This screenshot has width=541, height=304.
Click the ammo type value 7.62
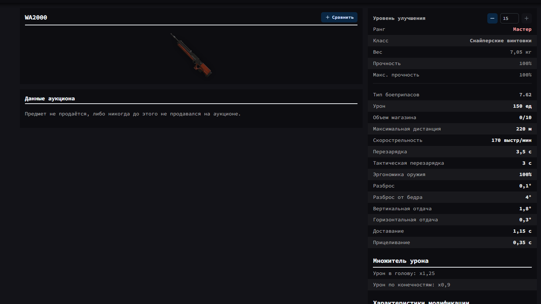[x=525, y=95]
